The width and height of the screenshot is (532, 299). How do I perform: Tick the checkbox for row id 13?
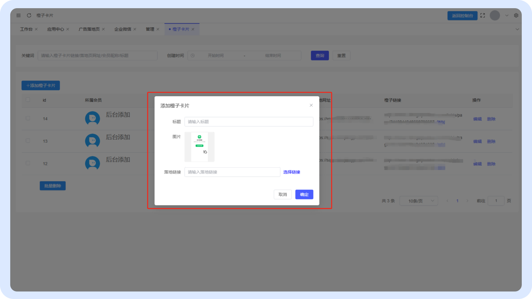tap(28, 141)
